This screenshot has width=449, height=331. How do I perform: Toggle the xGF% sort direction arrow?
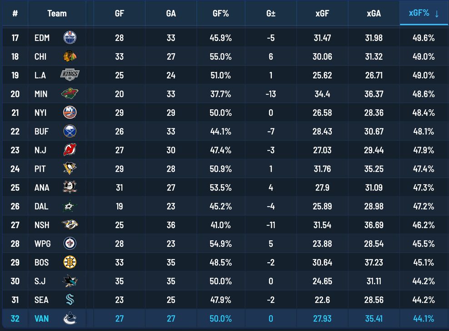point(436,13)
